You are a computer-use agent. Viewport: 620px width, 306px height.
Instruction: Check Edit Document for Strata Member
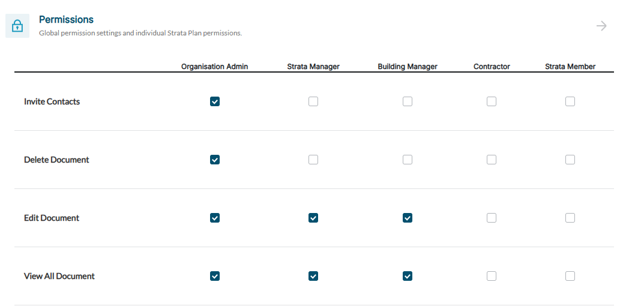coord(570,218)
